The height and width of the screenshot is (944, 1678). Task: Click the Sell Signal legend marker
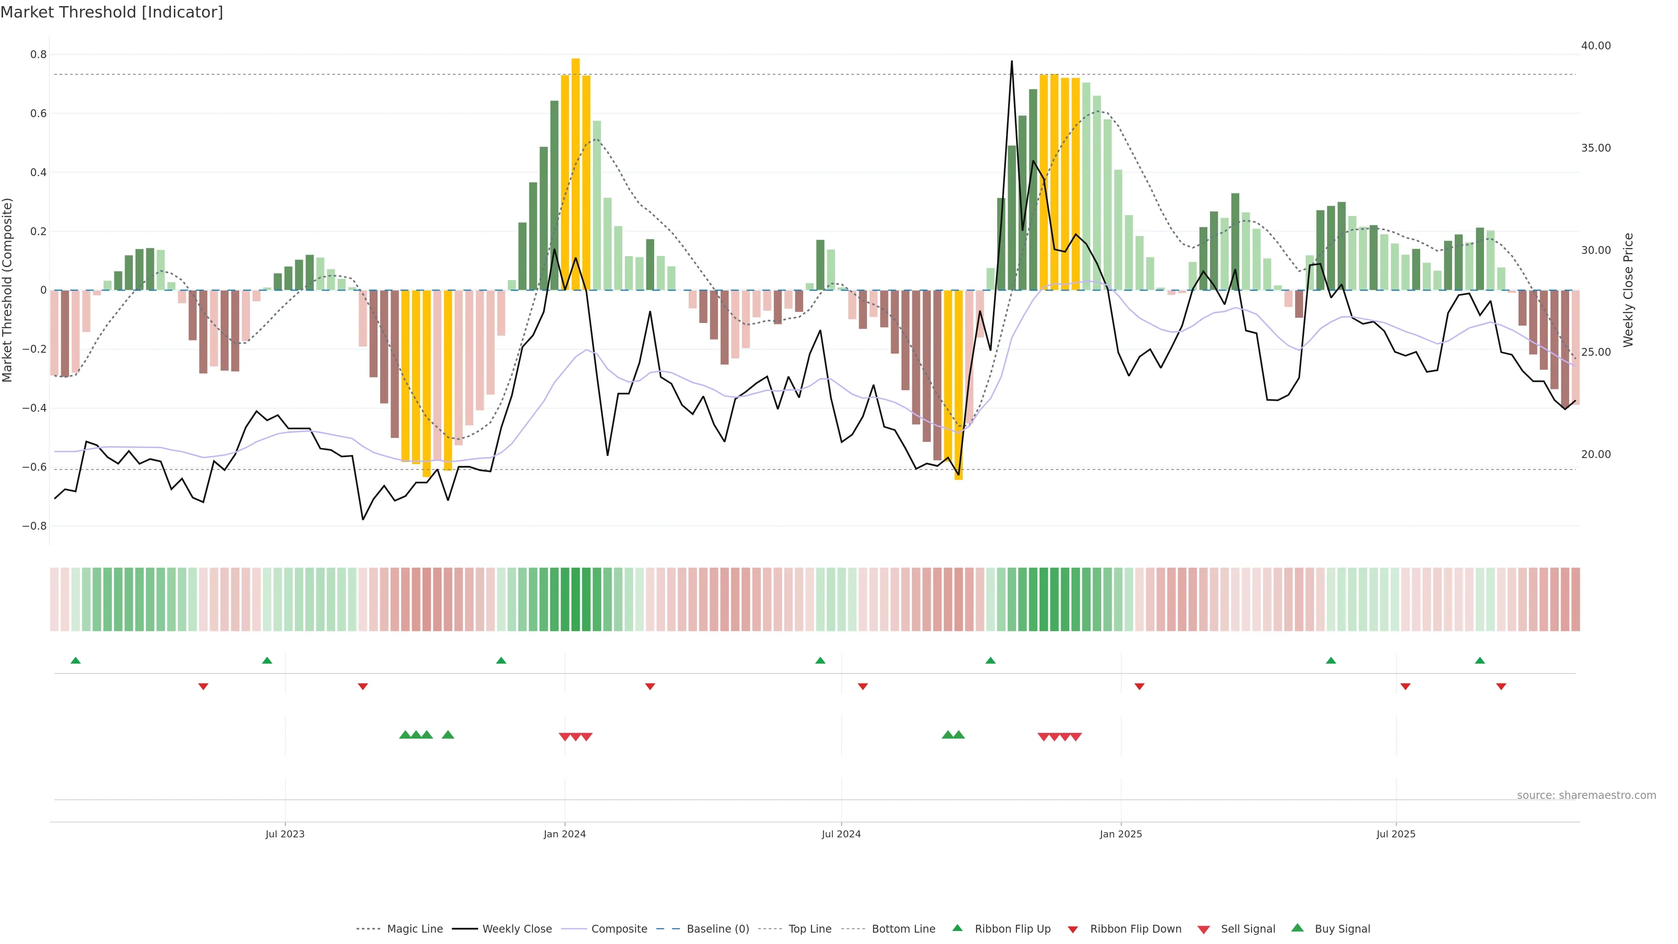[1204, 929]
